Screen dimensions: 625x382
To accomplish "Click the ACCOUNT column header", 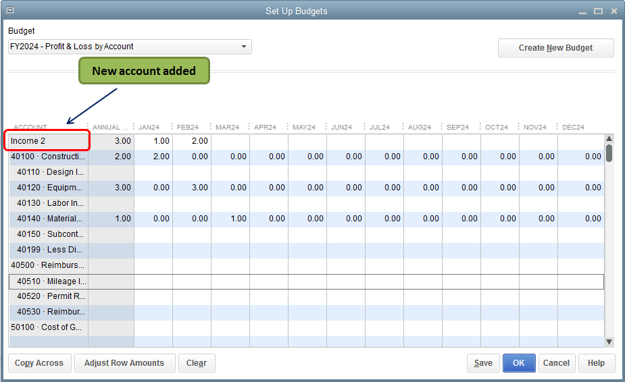I will coord(30,127).
